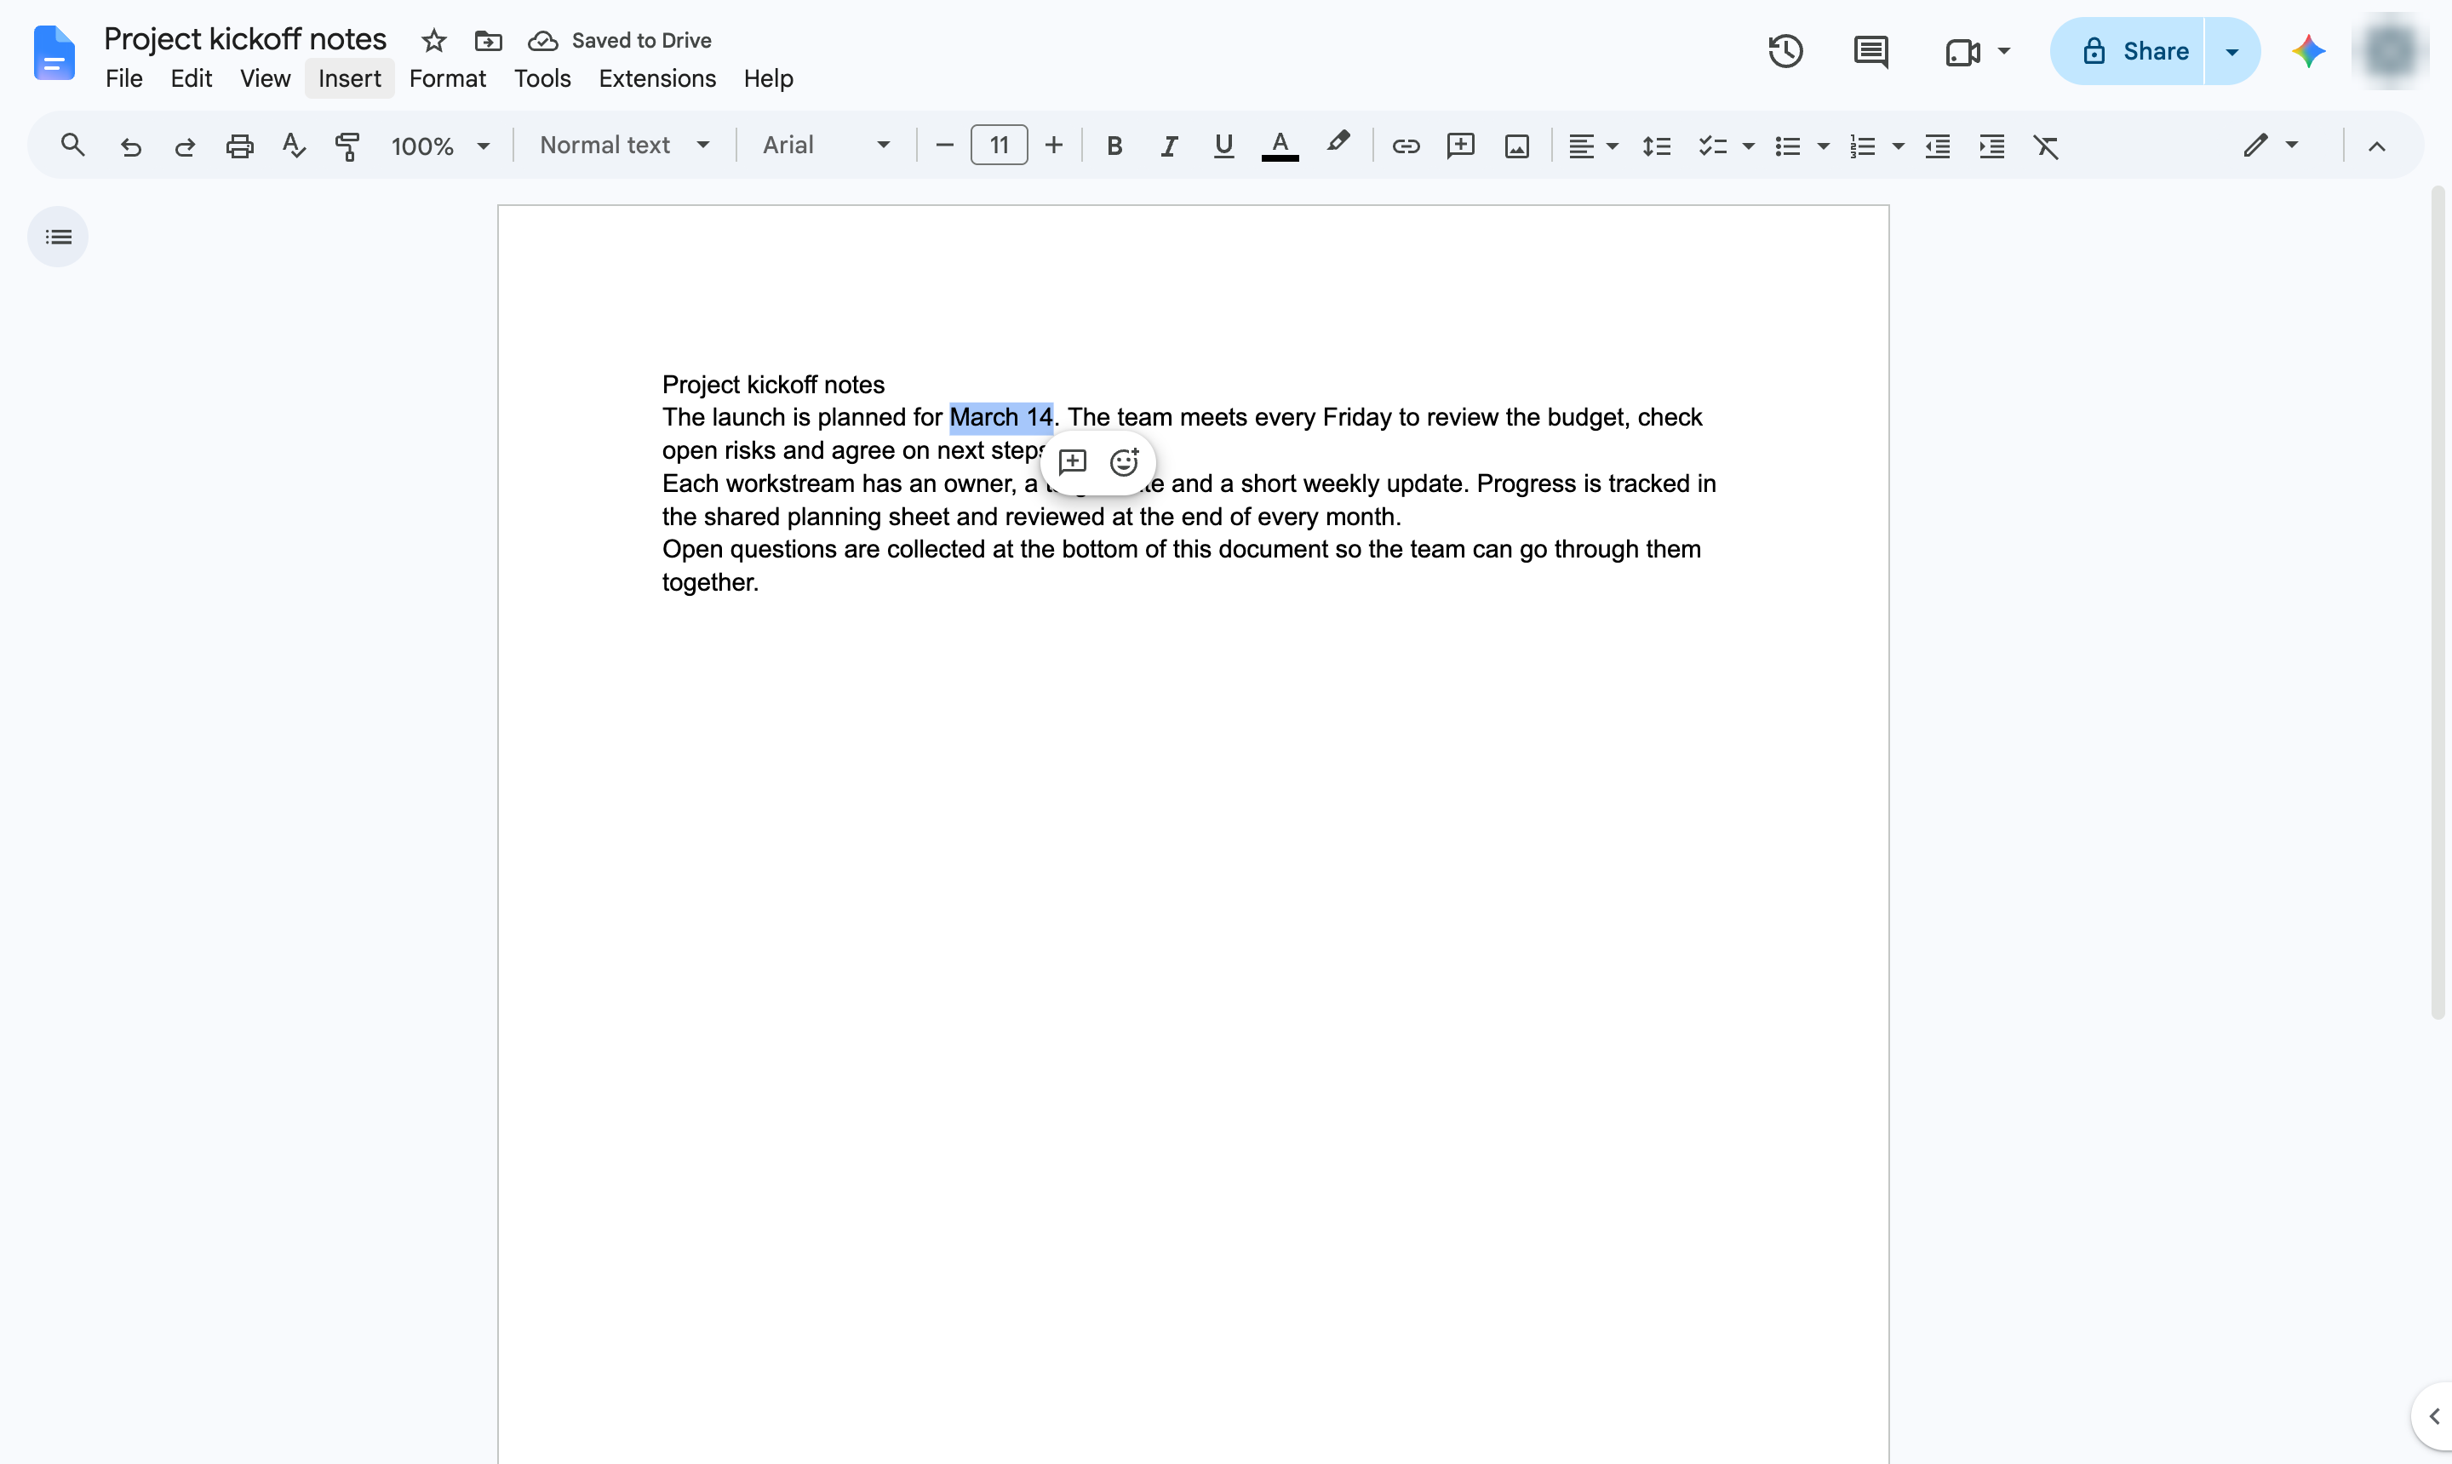This screenshot has height=1464, width=2452.
Task: Increase font size with plus button
Action: click(x=1054, y=145)
